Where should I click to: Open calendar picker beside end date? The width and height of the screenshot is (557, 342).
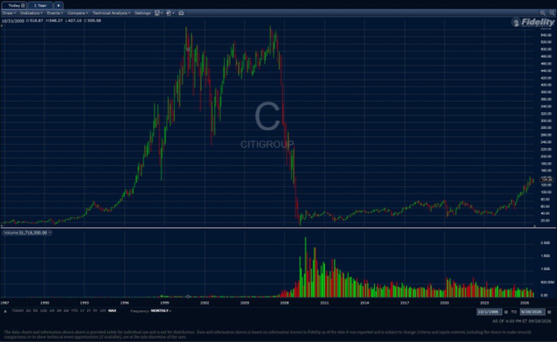(x=549, y=312)
